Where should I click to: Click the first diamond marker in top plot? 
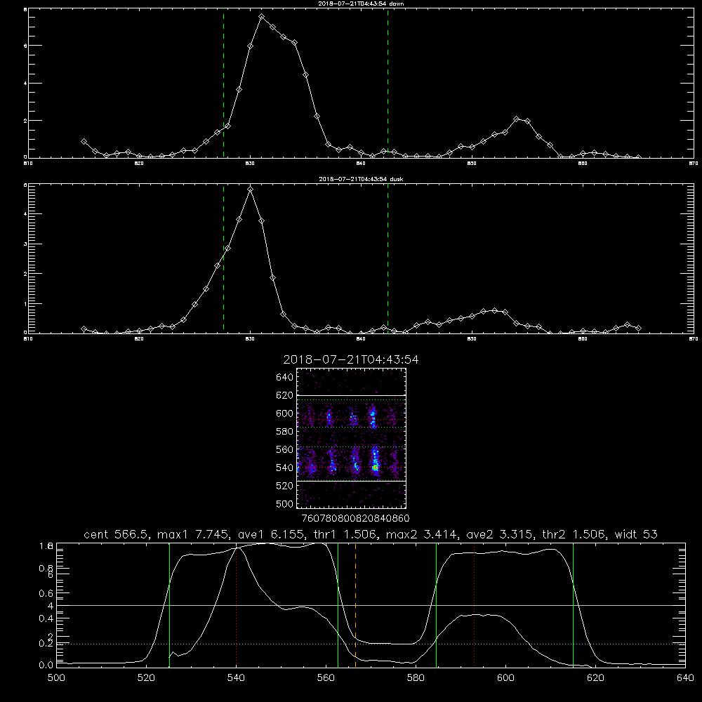click(84, 142)
